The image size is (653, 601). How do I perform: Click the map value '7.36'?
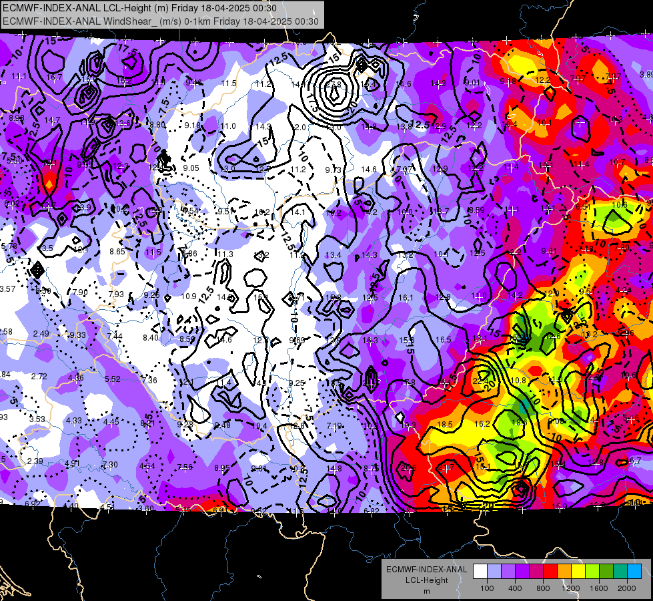(149, 380)
